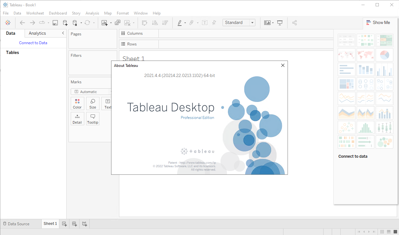Close the About Tableau dialog

pyautogui.click(x=283, y=65)
